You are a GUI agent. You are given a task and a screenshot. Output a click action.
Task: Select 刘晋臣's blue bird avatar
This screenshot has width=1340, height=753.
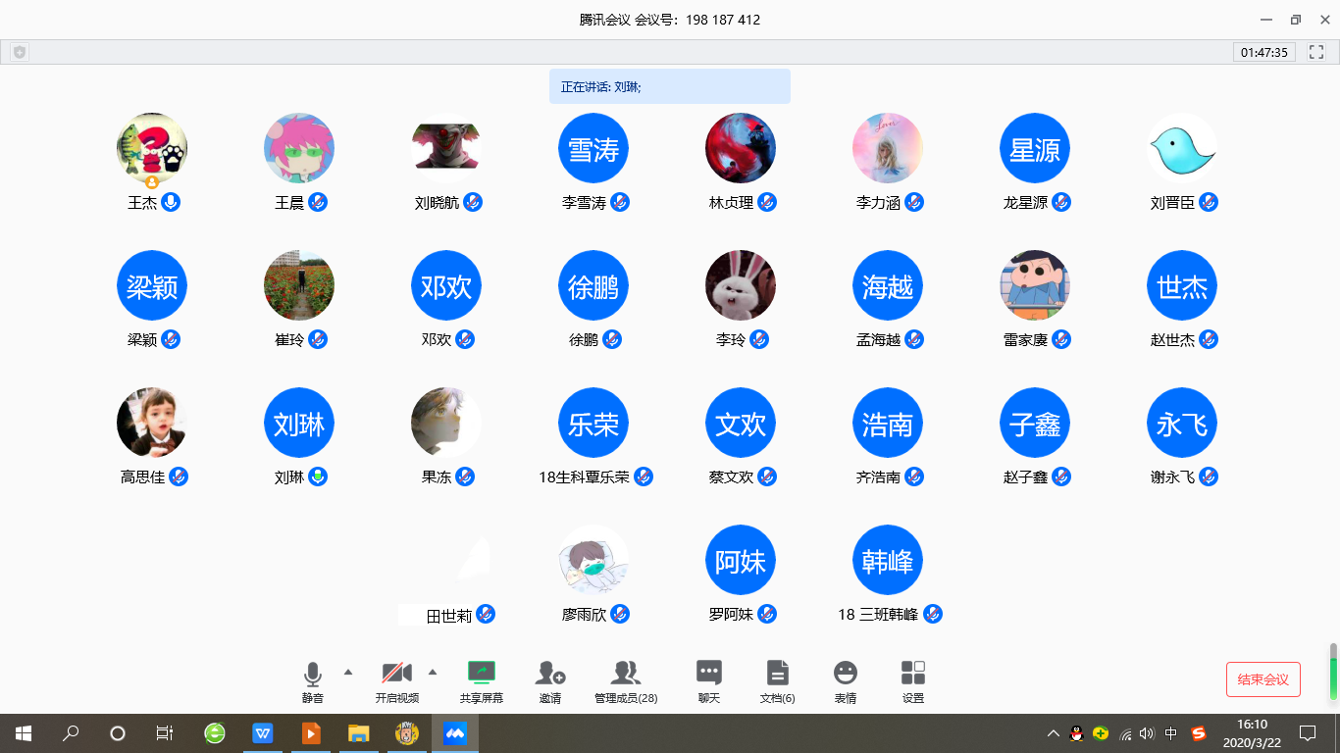click(x=1182, y=148)
